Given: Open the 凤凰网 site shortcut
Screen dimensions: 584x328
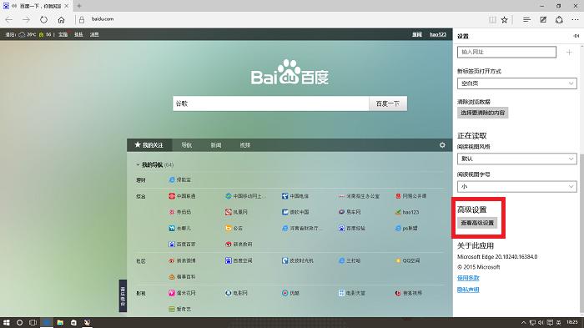Looking at the screenshot, I should pyautogui.click(x=236, y=212).
